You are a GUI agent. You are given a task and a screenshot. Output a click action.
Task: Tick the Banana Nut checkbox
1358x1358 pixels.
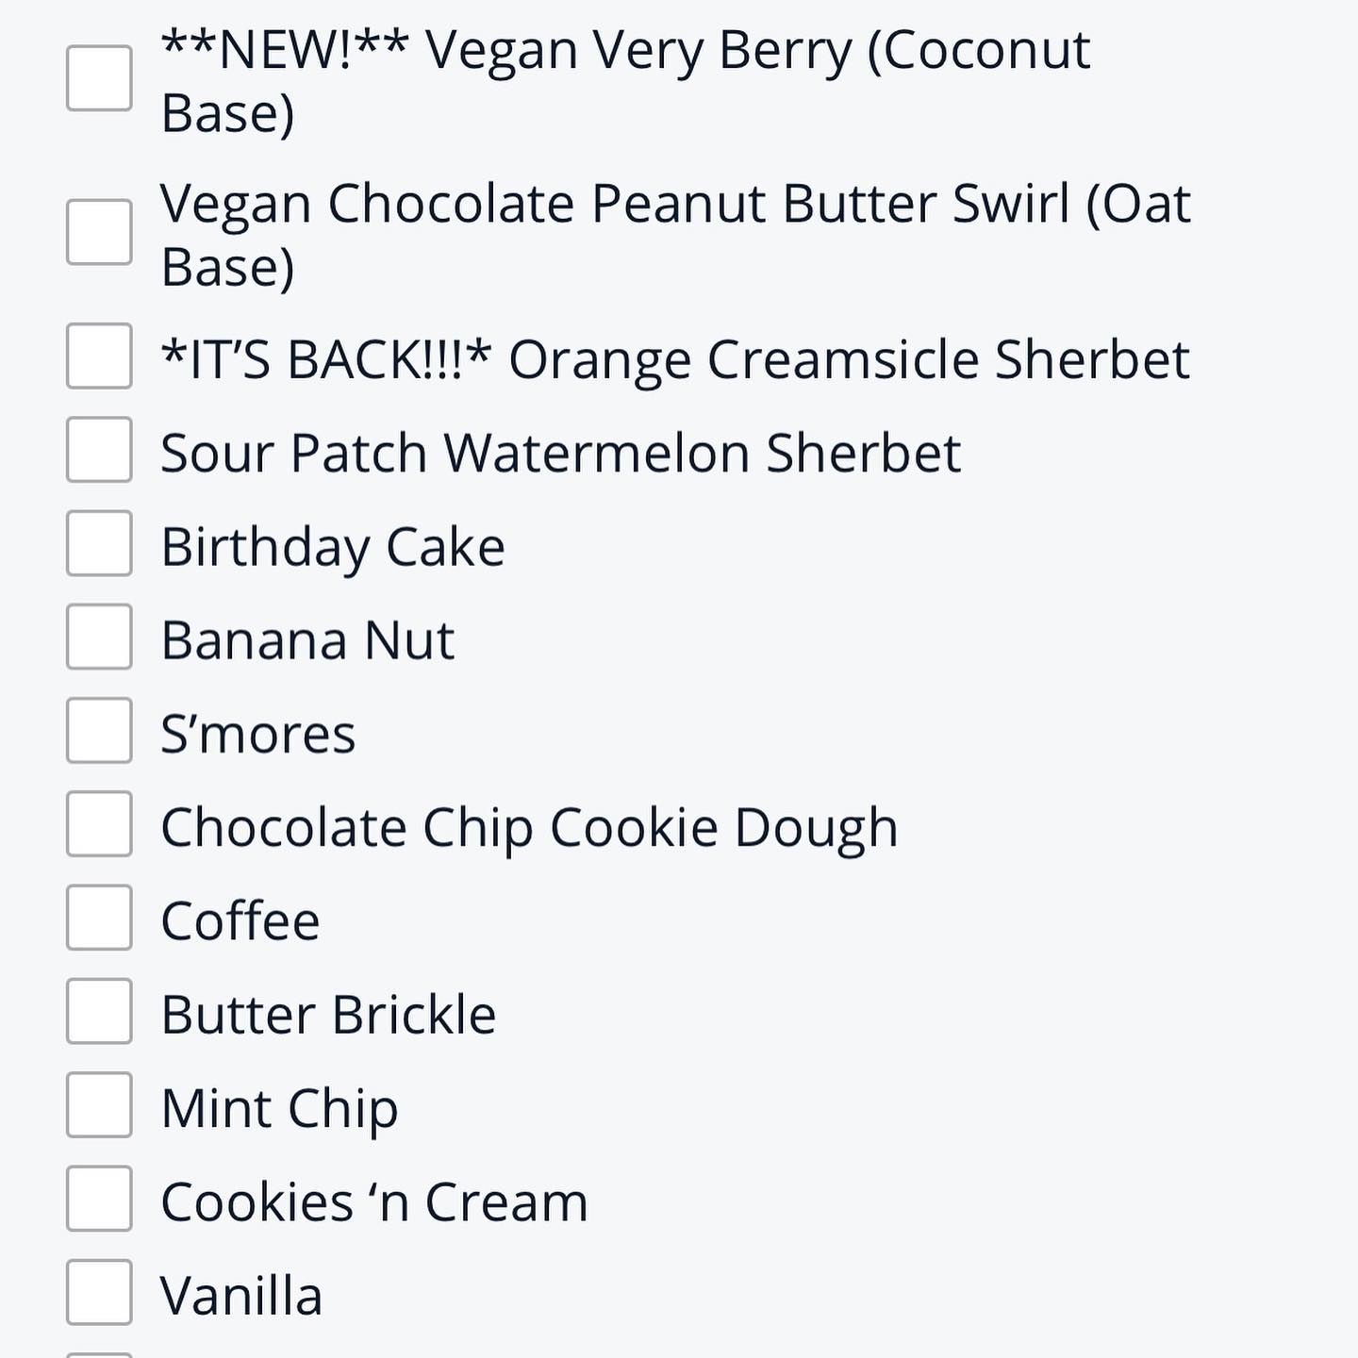click(99, 637)
